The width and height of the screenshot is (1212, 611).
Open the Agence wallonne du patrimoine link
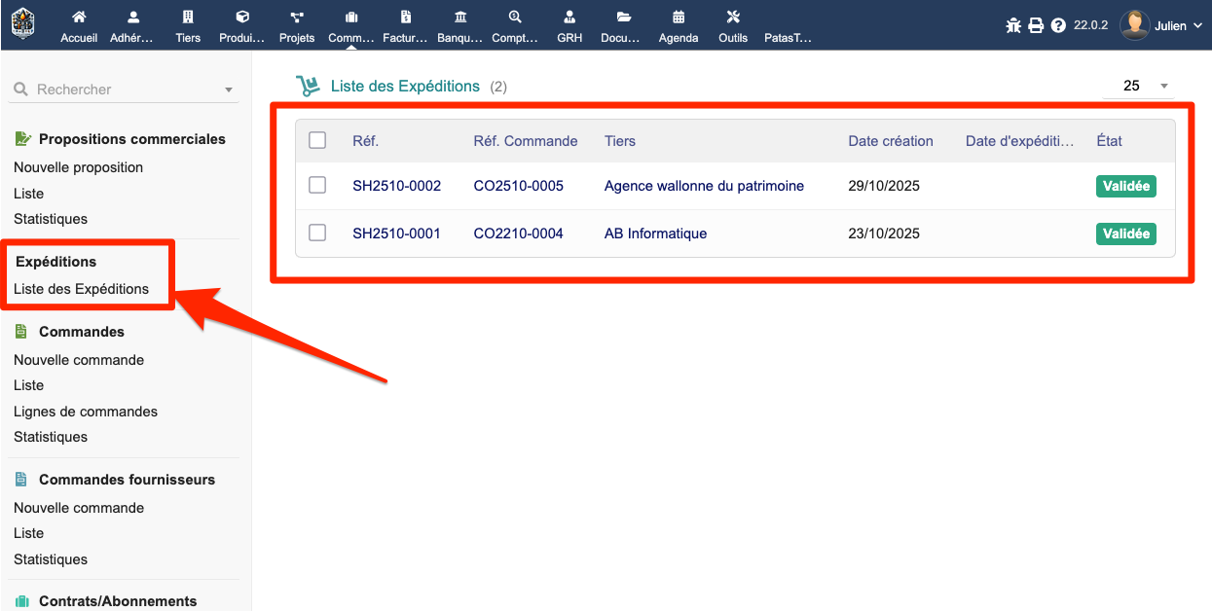pos(706,185)
